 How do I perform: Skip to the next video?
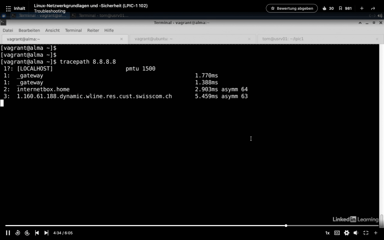click(46, 233)
